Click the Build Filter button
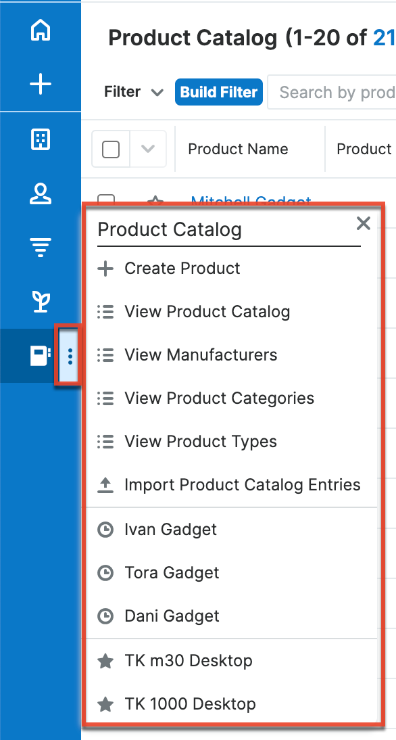The image size is (396, 740). click(218, 92)
